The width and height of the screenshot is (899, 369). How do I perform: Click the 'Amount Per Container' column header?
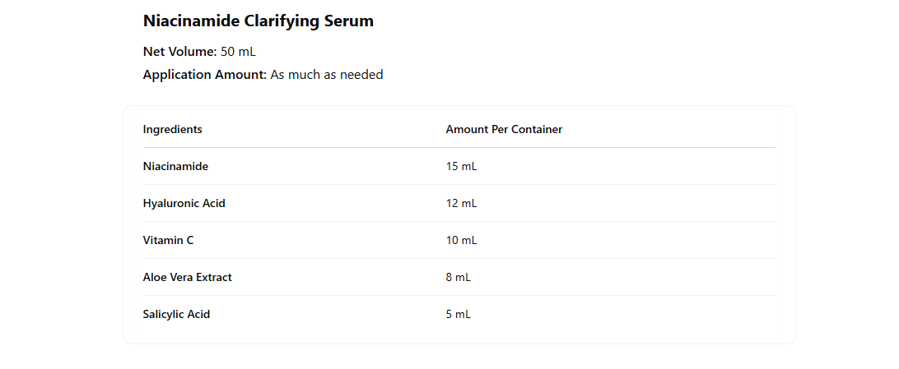point(504,130)
